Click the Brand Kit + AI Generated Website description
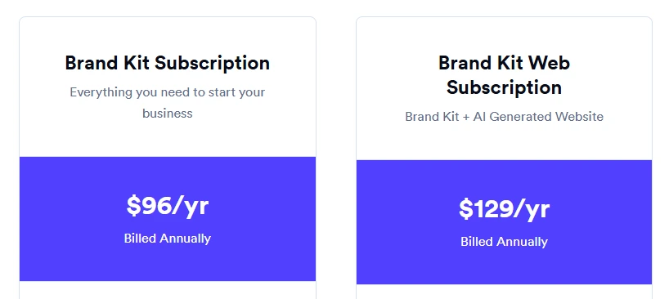Viewport: 669px width, 299px height. pos(504,116)
